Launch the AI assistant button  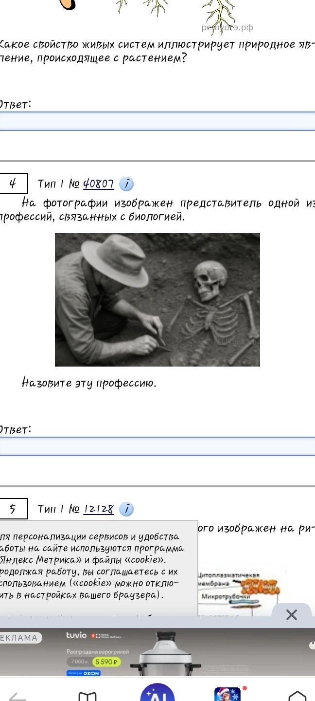(157, 693)
